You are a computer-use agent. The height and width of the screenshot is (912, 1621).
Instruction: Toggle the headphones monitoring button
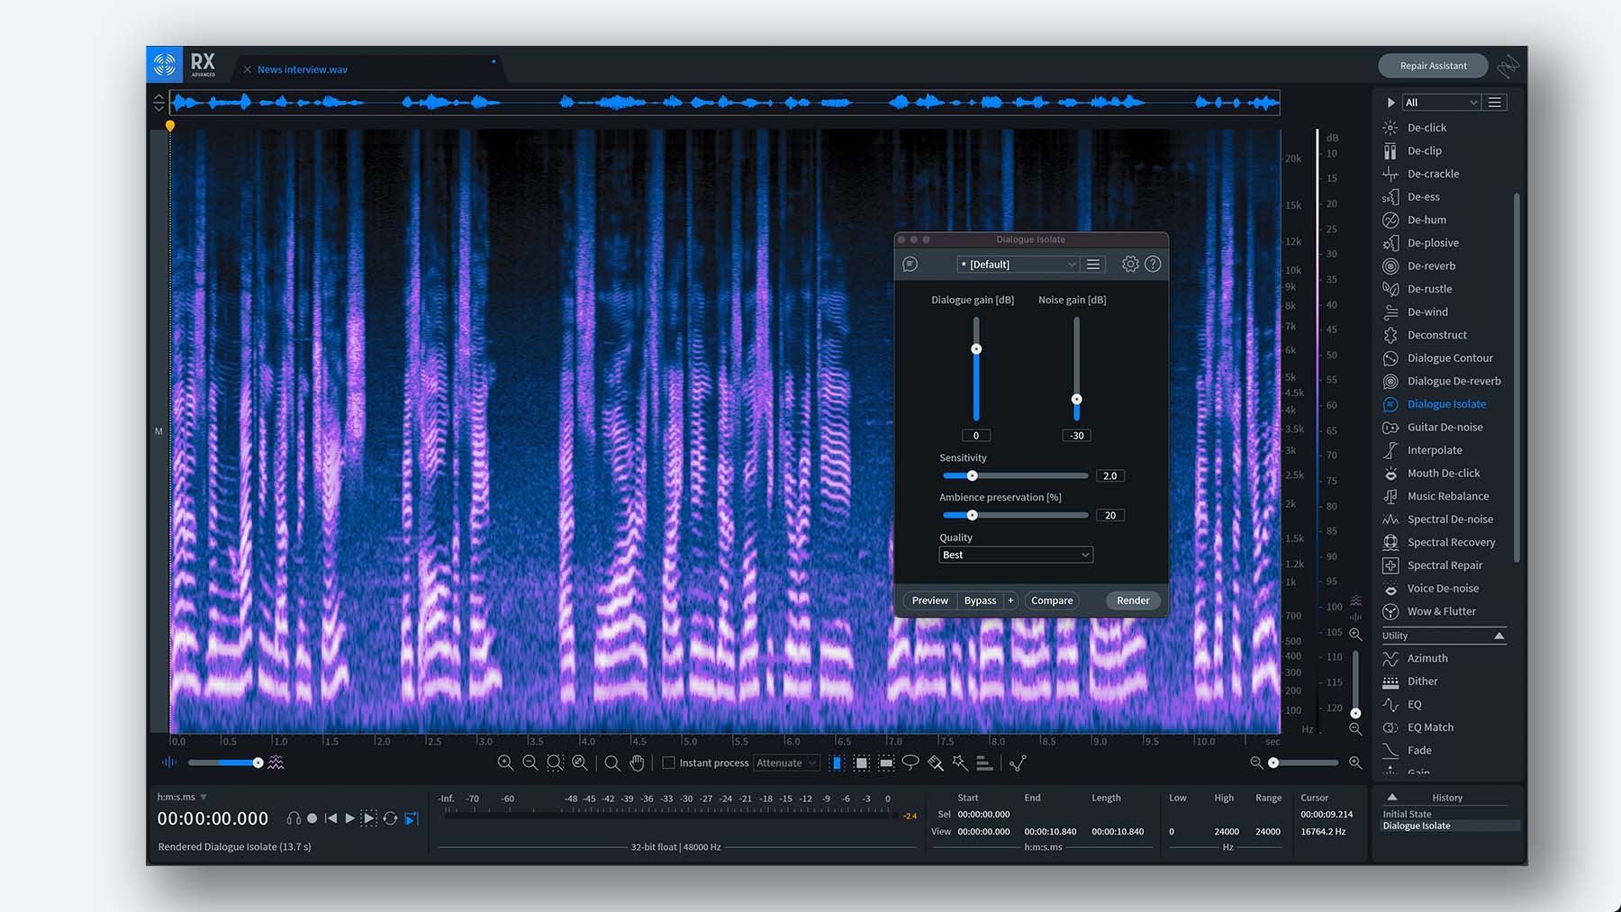tap(294, 818)
